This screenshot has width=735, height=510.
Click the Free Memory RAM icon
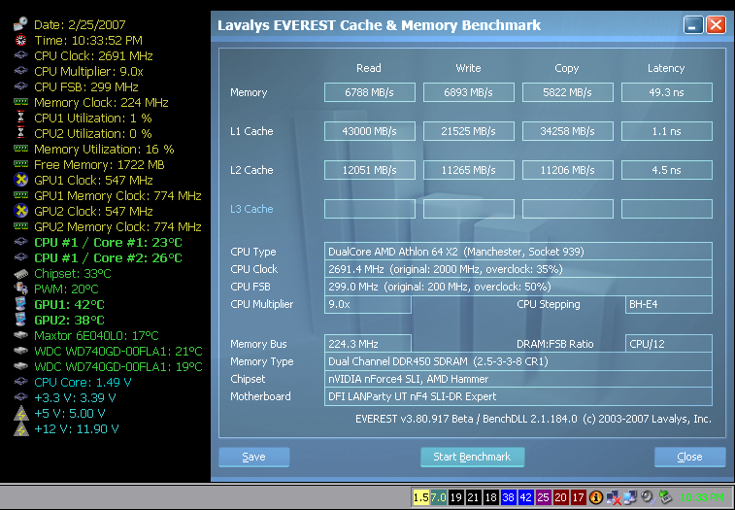[20, 164]
